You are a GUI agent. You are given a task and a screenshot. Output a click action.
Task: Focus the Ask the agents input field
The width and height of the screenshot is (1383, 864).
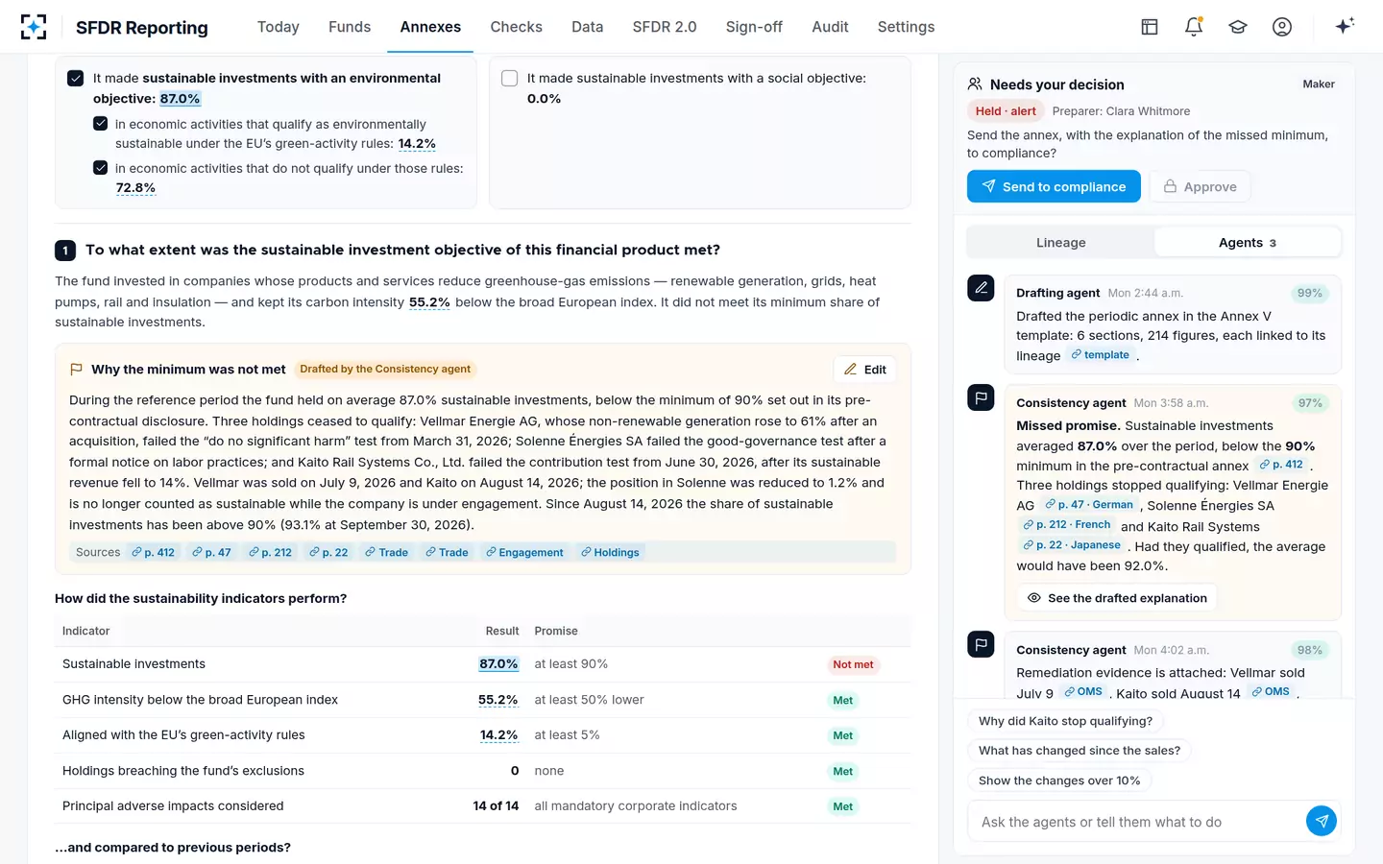(1135, 822)
